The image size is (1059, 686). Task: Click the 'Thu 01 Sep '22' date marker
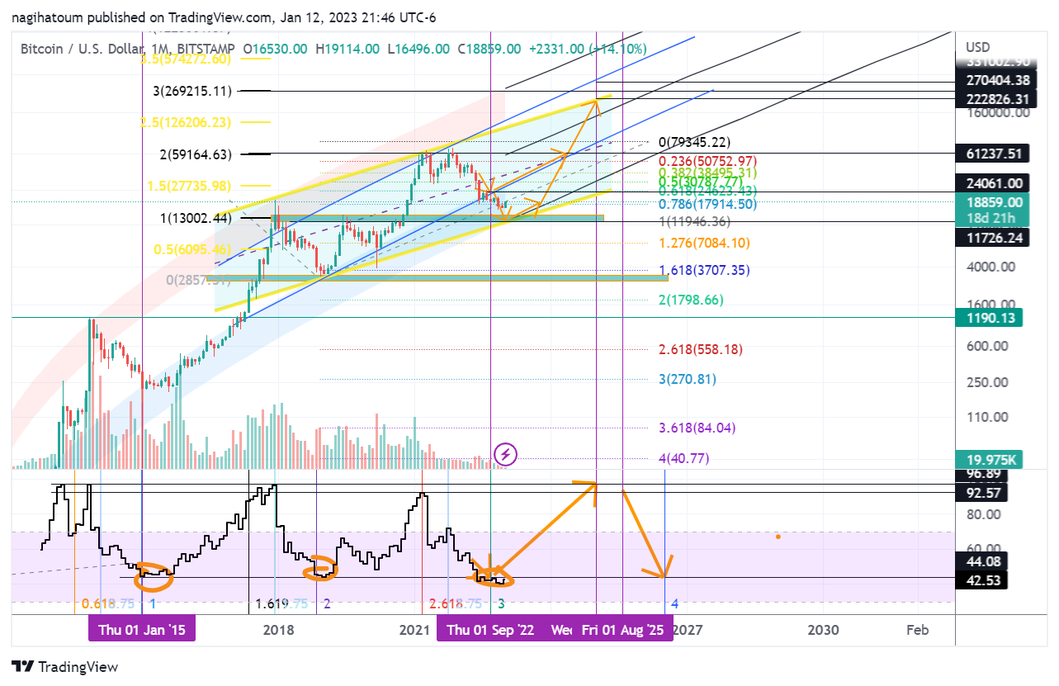490,630
